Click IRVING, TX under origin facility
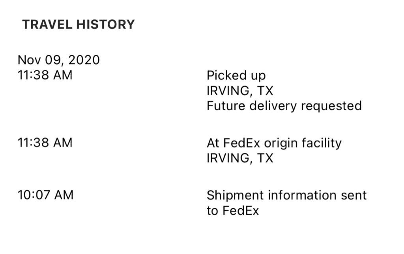This screenshot has height=254, width=404. click(240, 158)
